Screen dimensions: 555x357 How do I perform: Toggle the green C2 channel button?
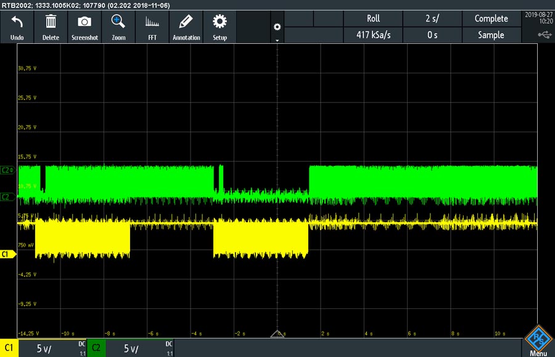click(96, 348)
